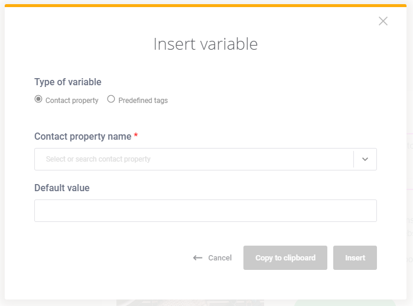Click the orange bar atop the dialog

[206, 5]
